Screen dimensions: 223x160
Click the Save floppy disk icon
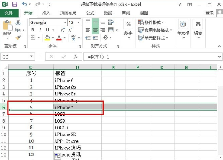[x=15, y=4]
